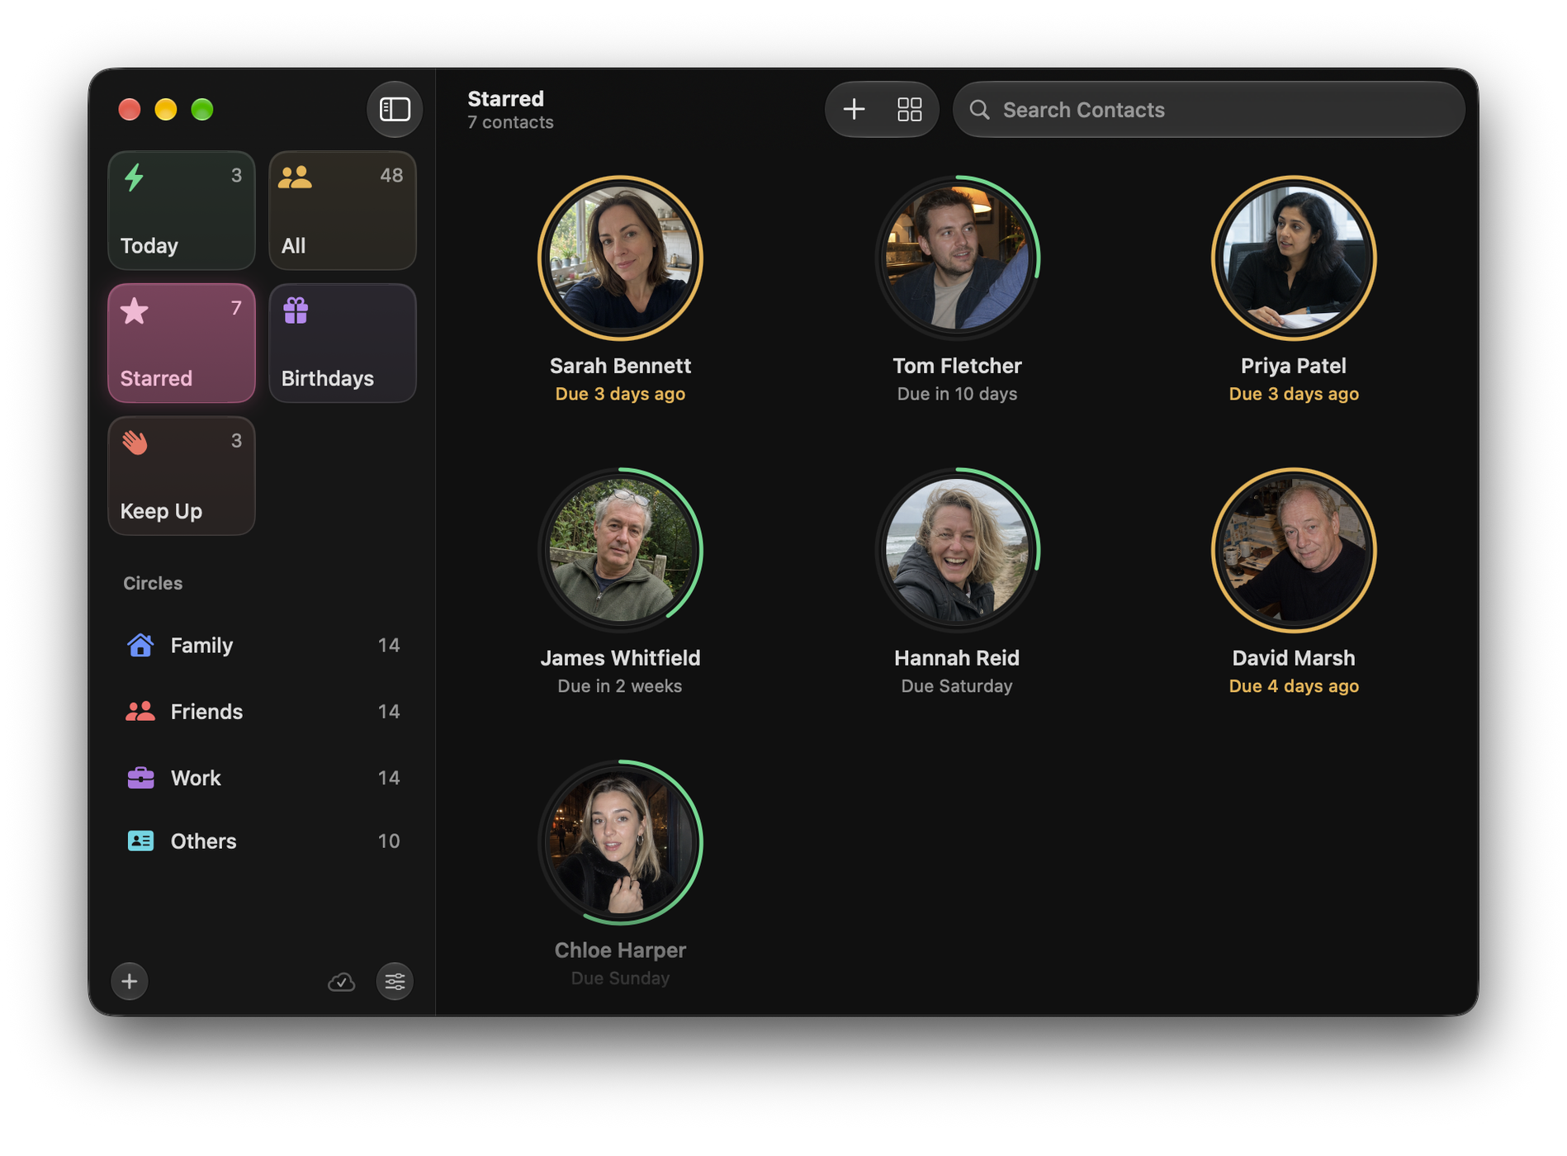Open Hannah Reid's contact photo
Viewport: 1567px width, 1156px height.
(x=957, y=551)
